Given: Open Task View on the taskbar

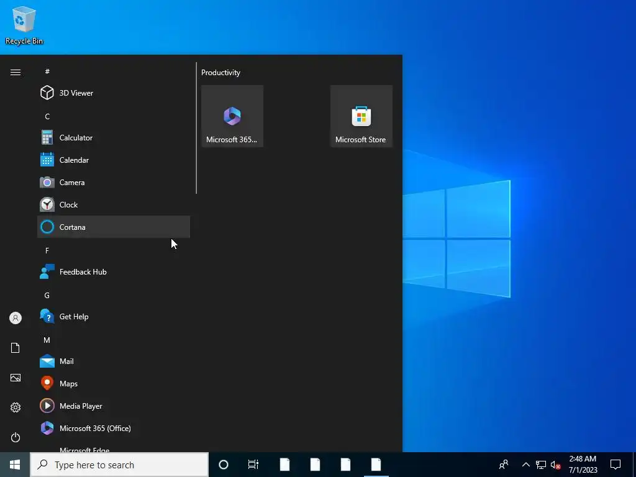Looking at the screenshot, I should 253,465.
